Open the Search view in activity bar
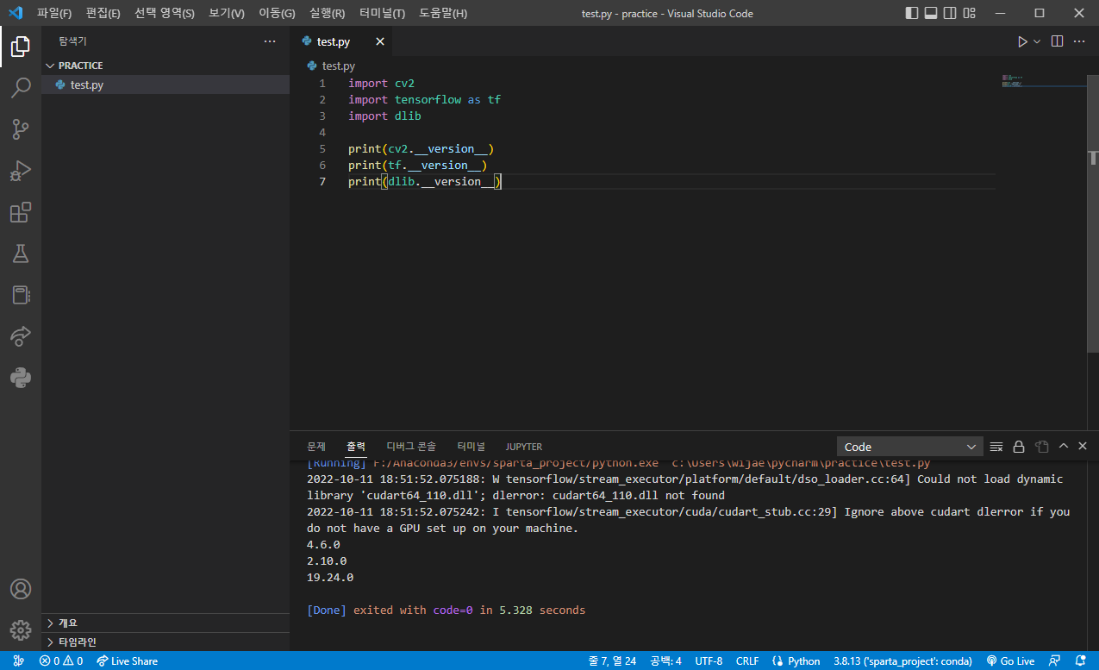 click(x=21, y=88)
